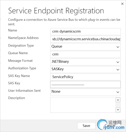Click the 'NameSpace Address' label
Image resolution: width=126 pixels, height=132 pixels.
(23, 38)
